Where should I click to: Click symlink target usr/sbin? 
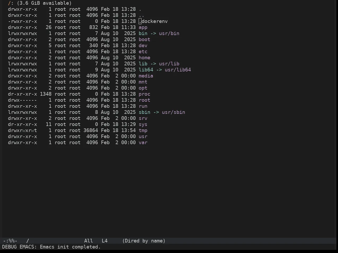pyautogui.click(x=173, y=112)
